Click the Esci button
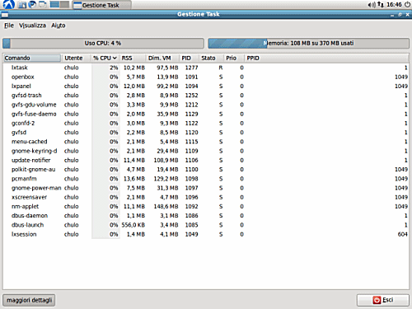The height and width of the screenshot is (309, 412). [383, 300]
